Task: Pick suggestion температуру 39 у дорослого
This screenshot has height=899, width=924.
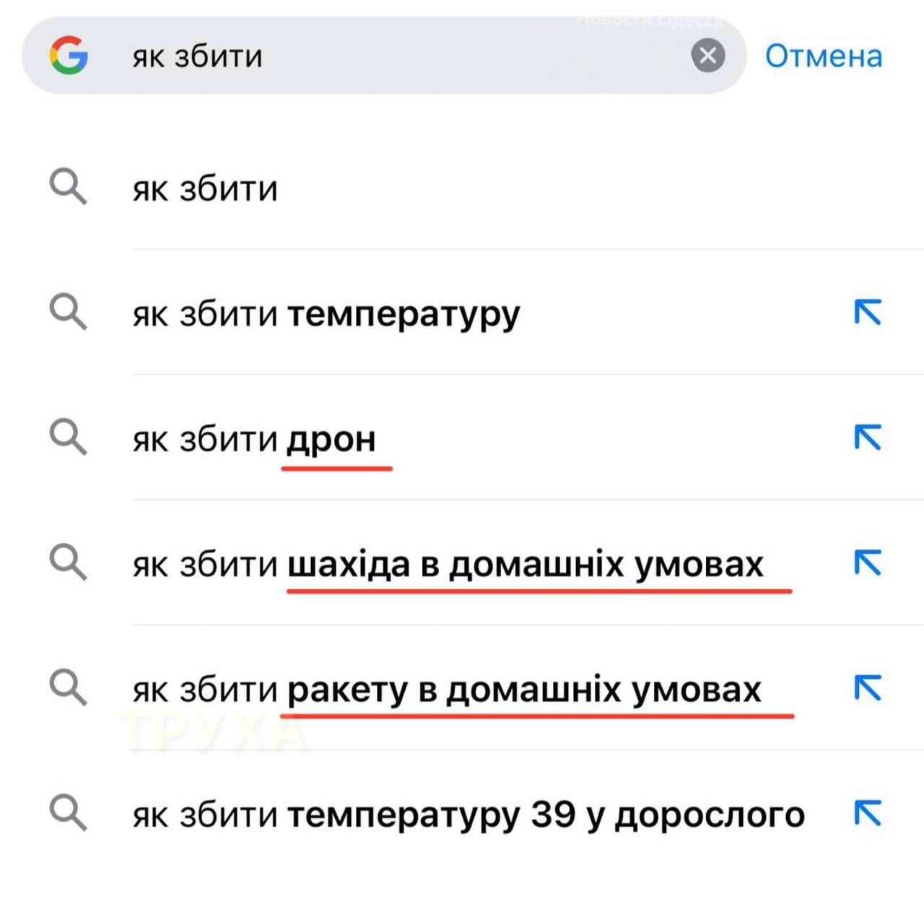Action: [x=468, y=815]
